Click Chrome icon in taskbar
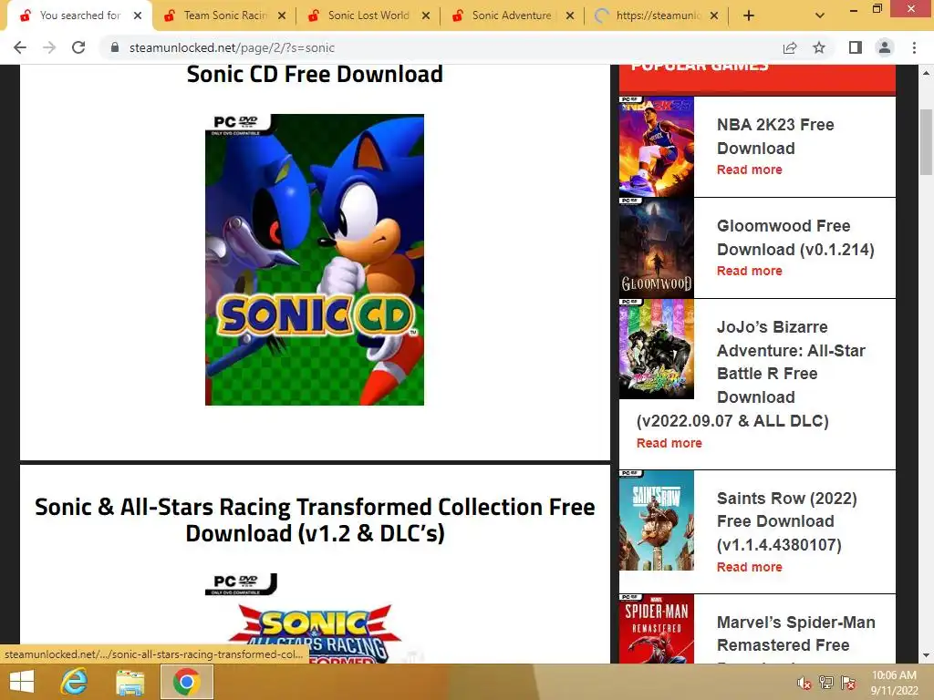 pos(186,682)
